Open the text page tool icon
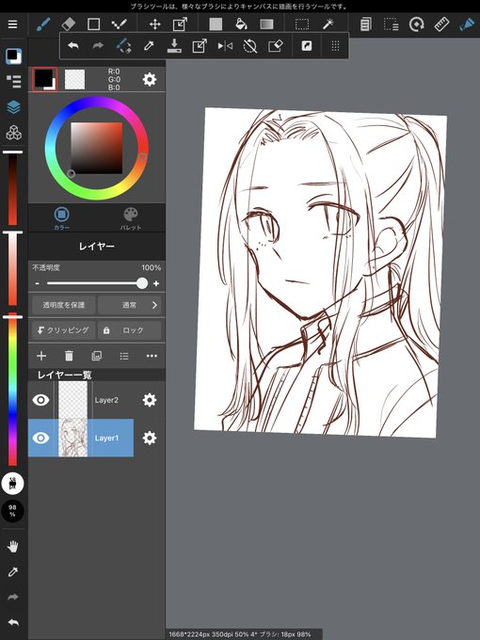The height and width of the screenshot is (640, 480). tap(366, 24)
